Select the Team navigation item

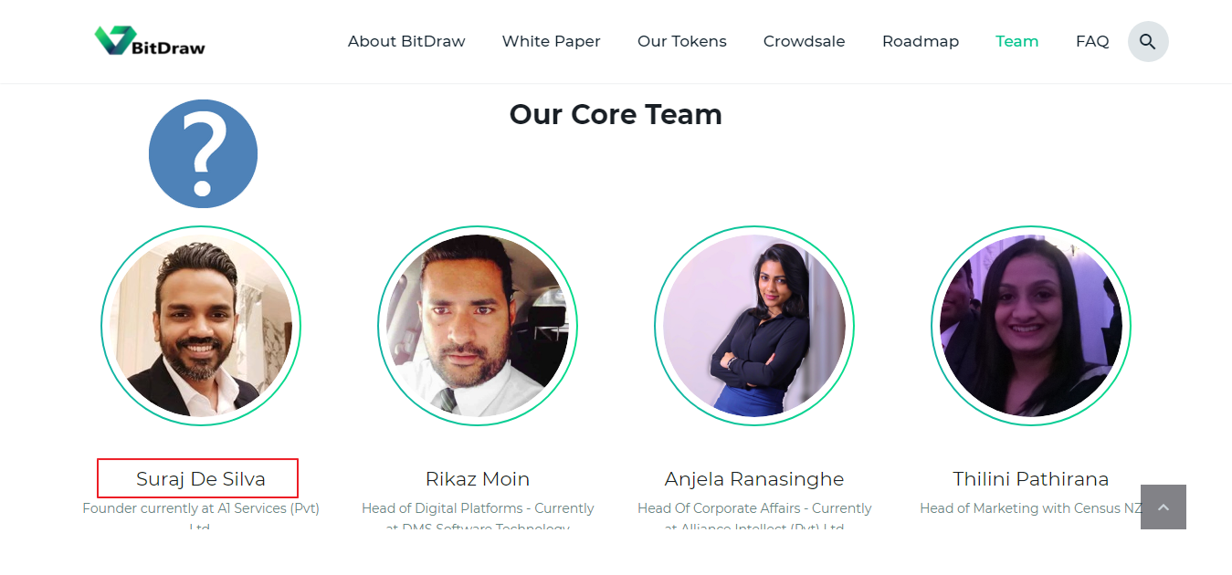[x=1017, y=41]
